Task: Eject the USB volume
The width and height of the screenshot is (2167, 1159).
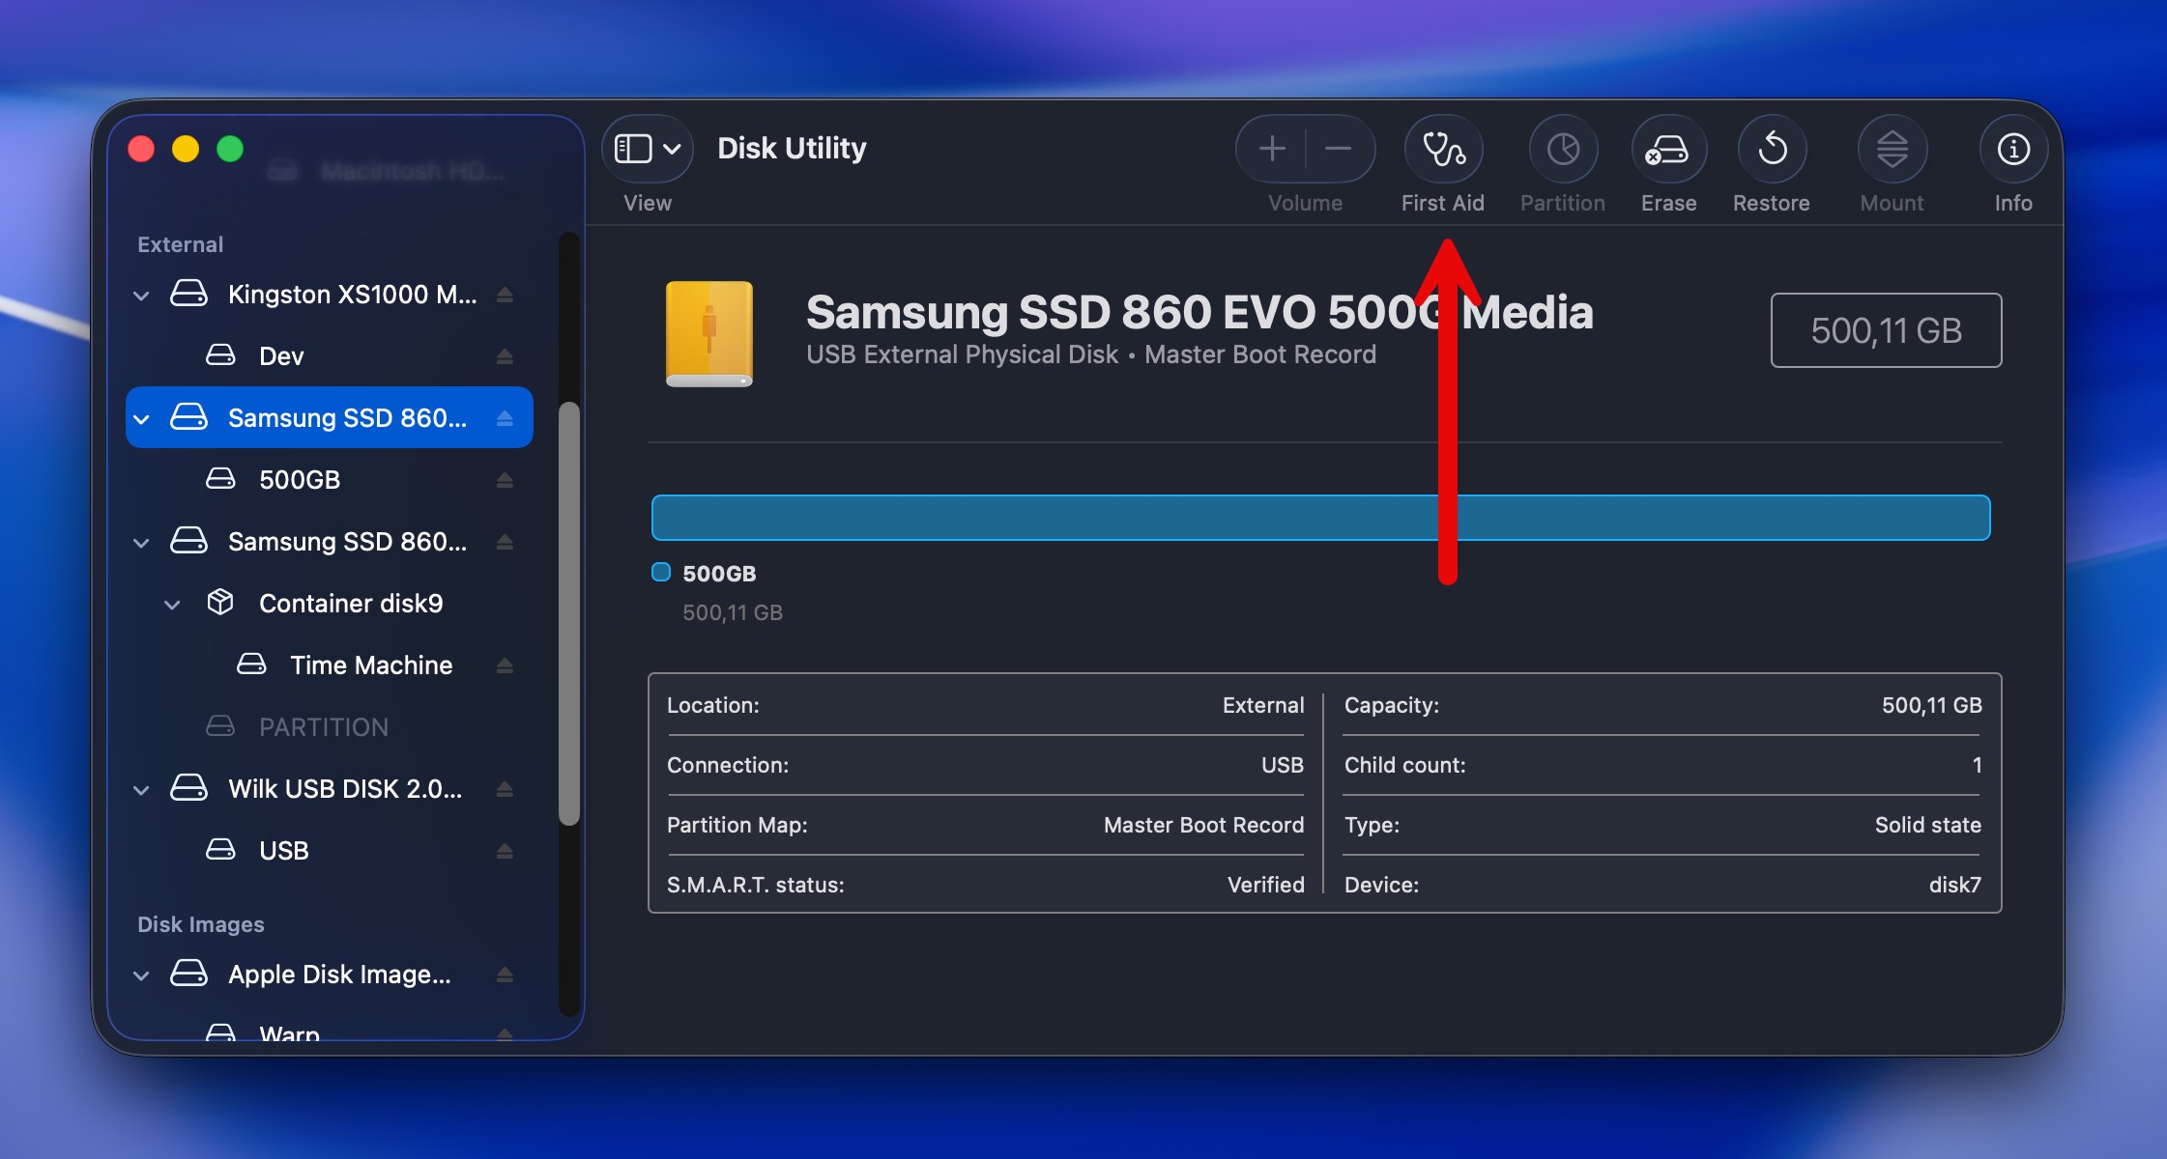Action: [x=505, y=851]
